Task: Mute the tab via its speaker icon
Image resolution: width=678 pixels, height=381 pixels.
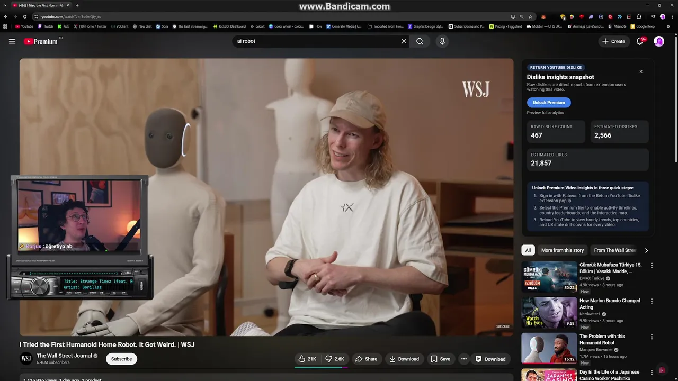Action: [61, 5]
